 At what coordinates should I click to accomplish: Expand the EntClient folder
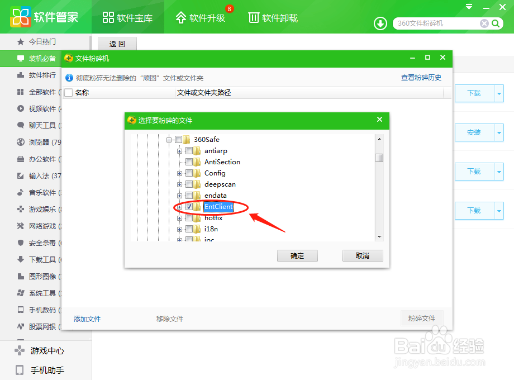click(x=179, y=207)
